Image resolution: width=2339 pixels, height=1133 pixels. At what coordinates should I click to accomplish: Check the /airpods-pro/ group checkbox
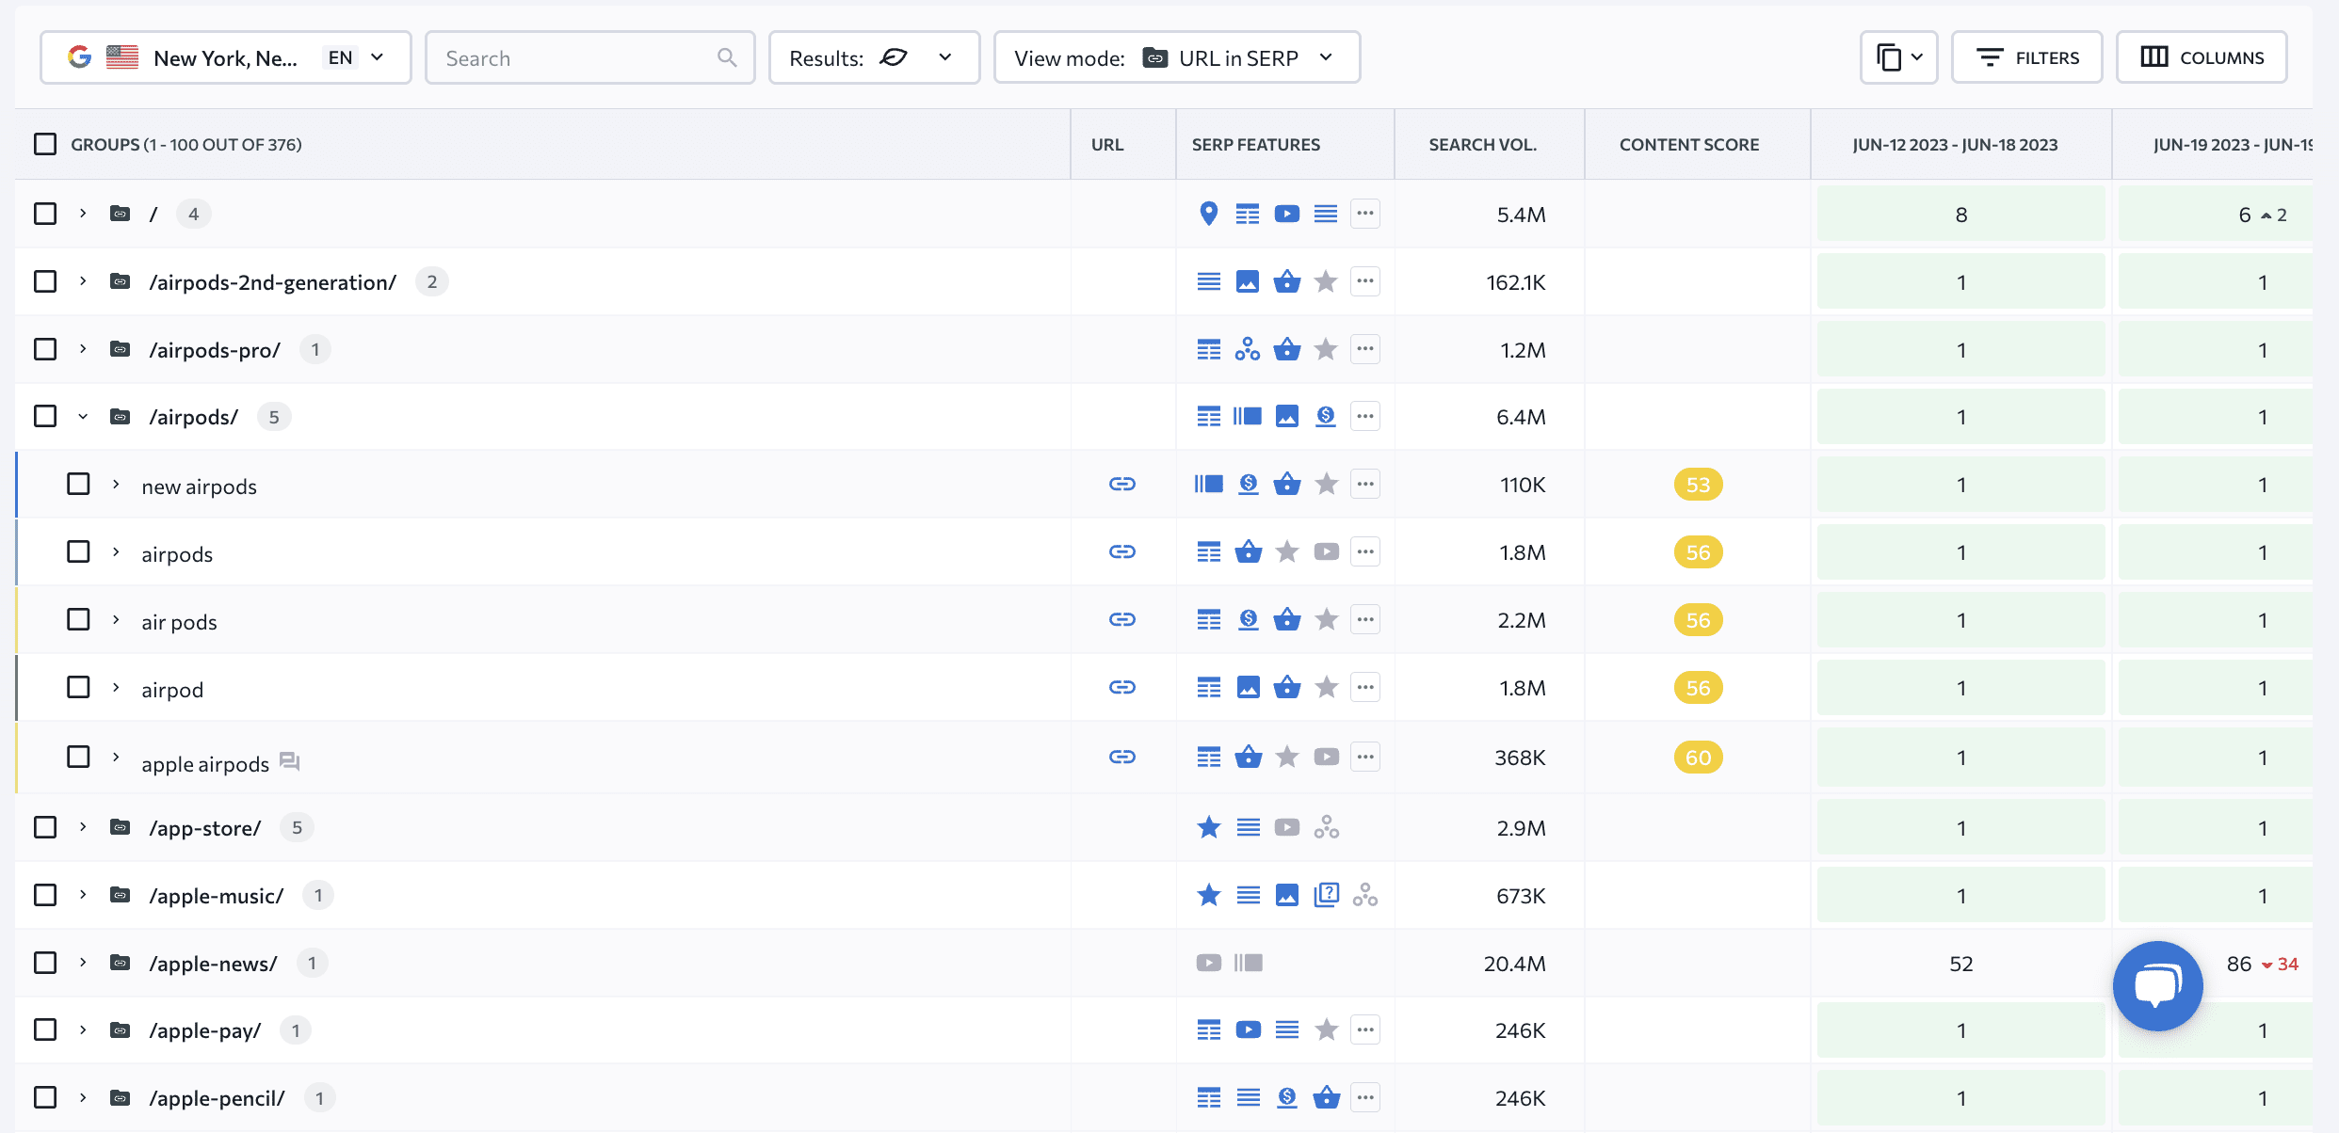click(x=45, y=349)
